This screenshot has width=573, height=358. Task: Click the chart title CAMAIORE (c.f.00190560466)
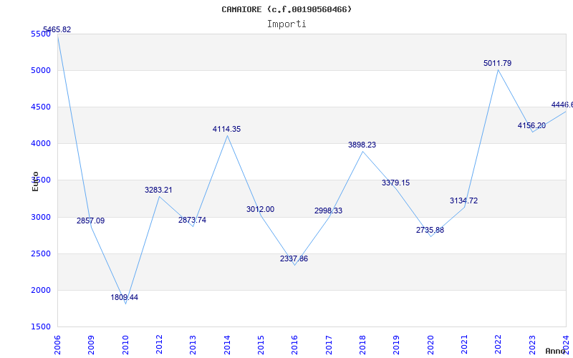coord(286,9)
